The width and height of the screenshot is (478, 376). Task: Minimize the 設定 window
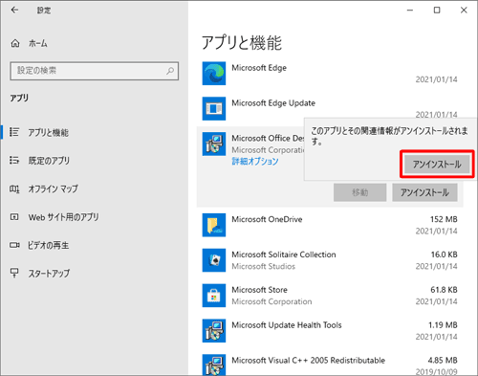[x=410, y=11]
